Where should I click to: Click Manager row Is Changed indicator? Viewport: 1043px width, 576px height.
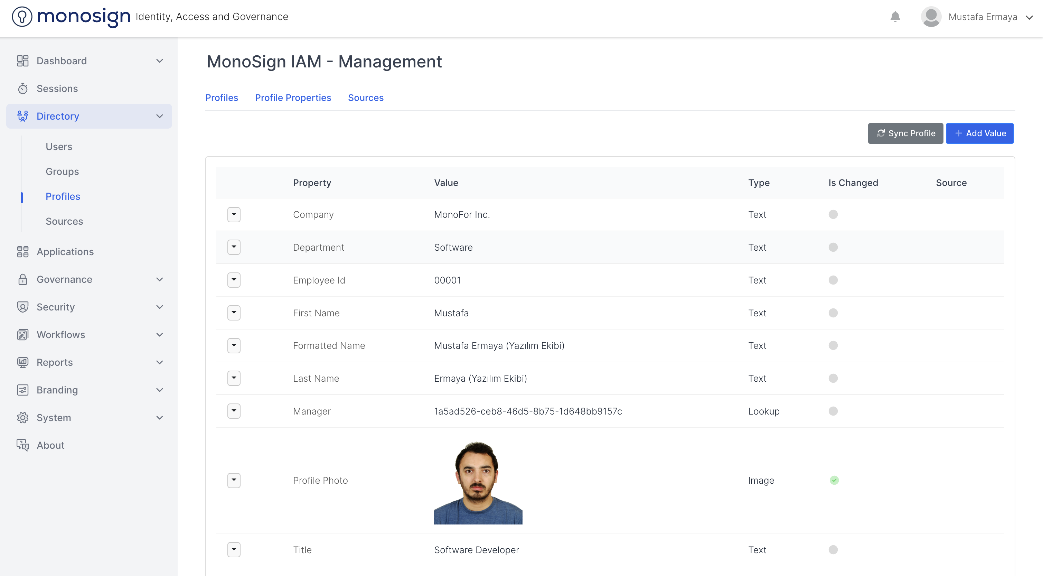pos(833,411)
